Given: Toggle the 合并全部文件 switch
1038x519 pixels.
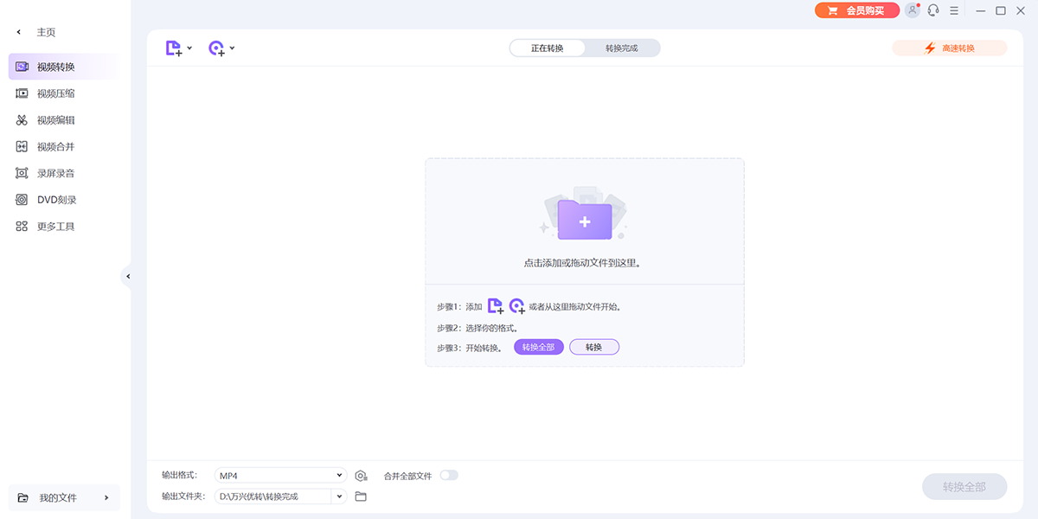Looking at the screenshot, I should 449,475.
